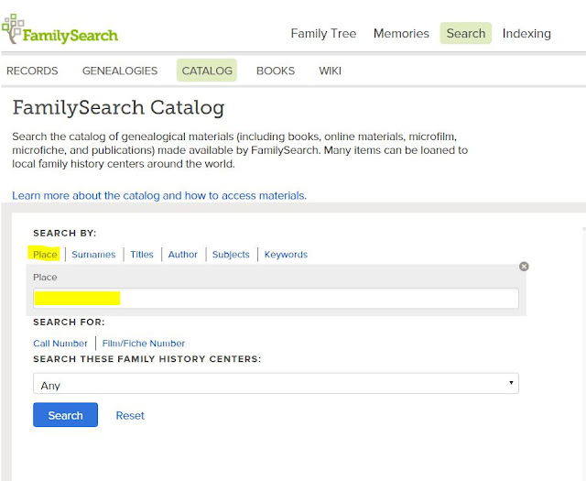The image size is (586, 481).
Task: Open the Wiki tab
Action: pyautogui.click(x=330, y=71)
